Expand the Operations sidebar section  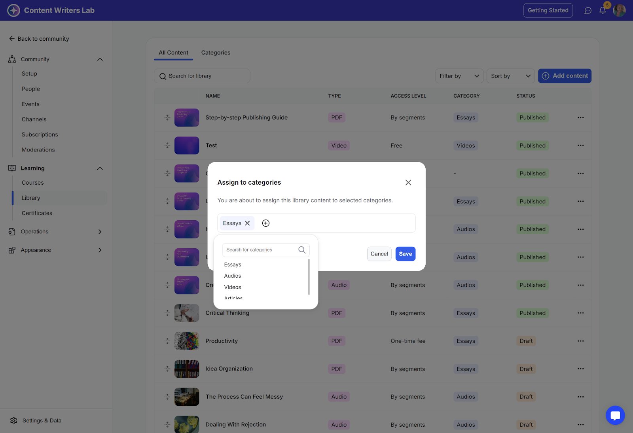100,232
